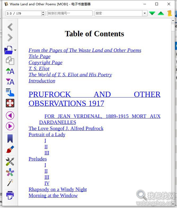This screenshot has width=177, height=208.
Task: Click the search text box
Action: point(119,13)
